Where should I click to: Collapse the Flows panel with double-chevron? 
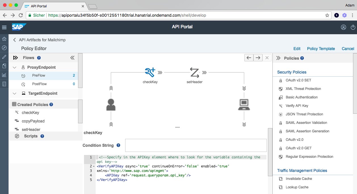[x=72, y=57]
